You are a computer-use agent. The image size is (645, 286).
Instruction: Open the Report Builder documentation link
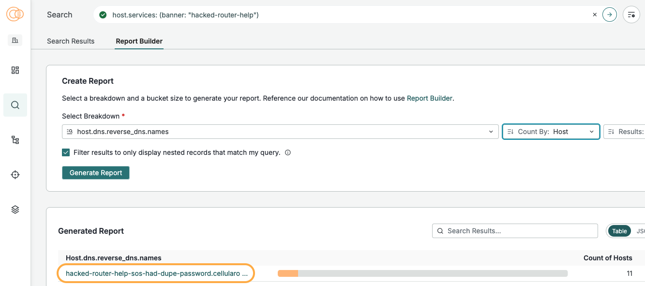(429, 98)
